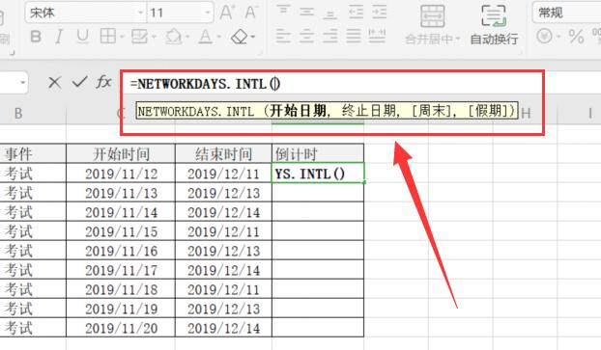The width and height of the screenshot is (601, 350).
Task: Justify text alignment
Action: [354, 36]
